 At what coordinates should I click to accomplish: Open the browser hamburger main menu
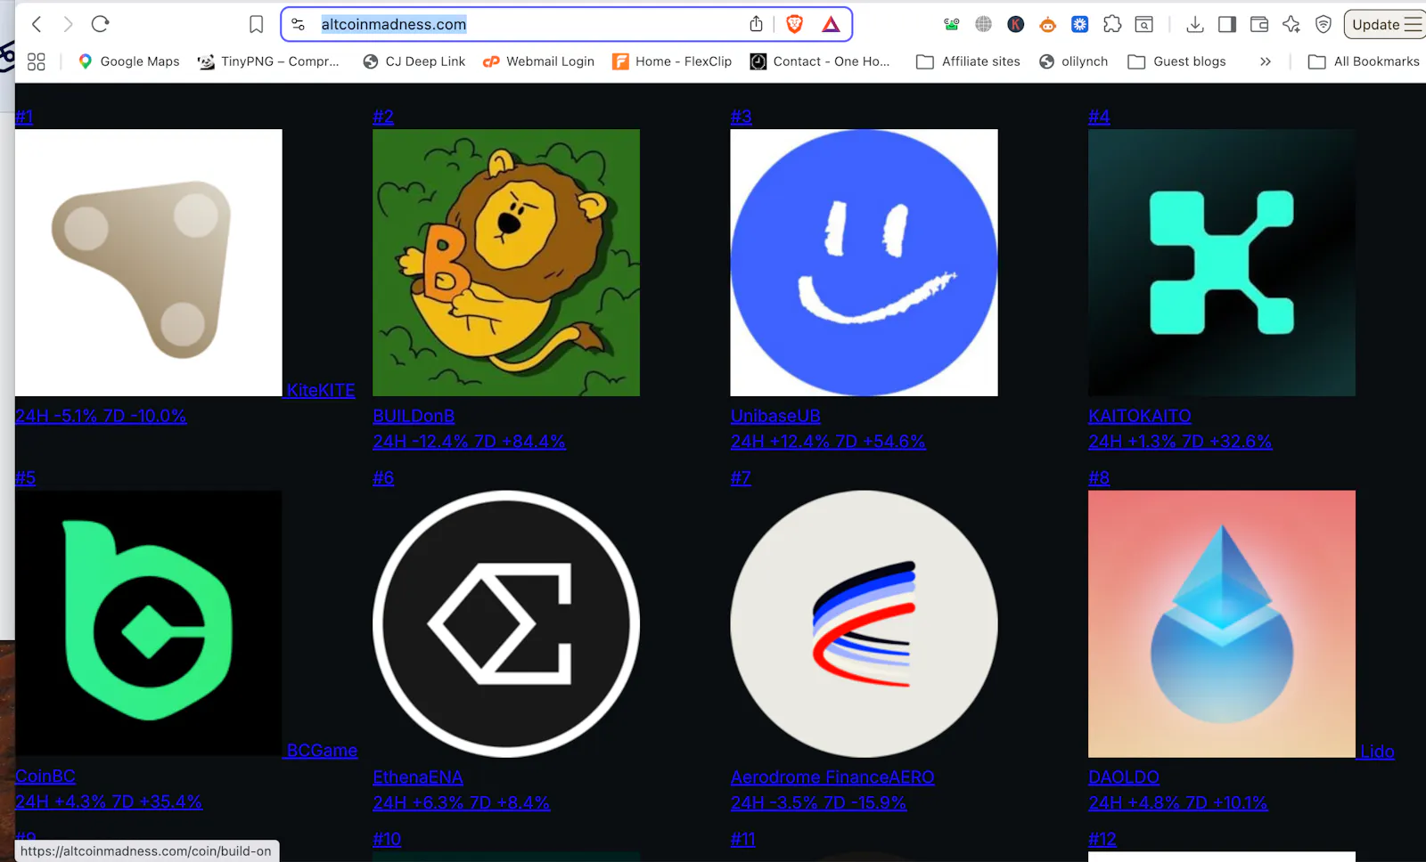pyautogui.click(x=1413, y=24)
